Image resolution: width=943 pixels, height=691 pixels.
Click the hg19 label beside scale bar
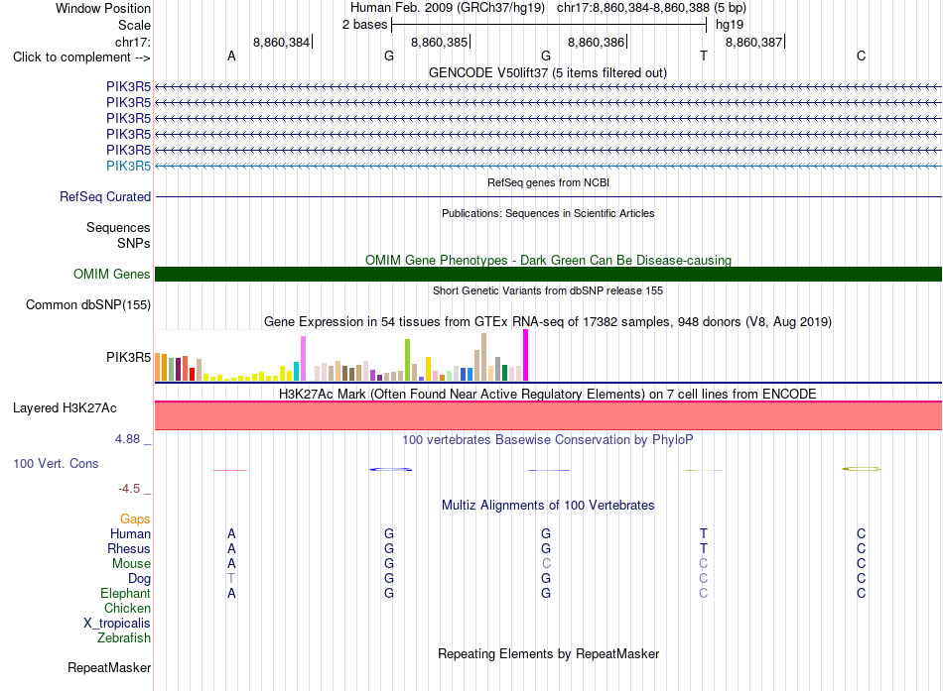[730, 25]
